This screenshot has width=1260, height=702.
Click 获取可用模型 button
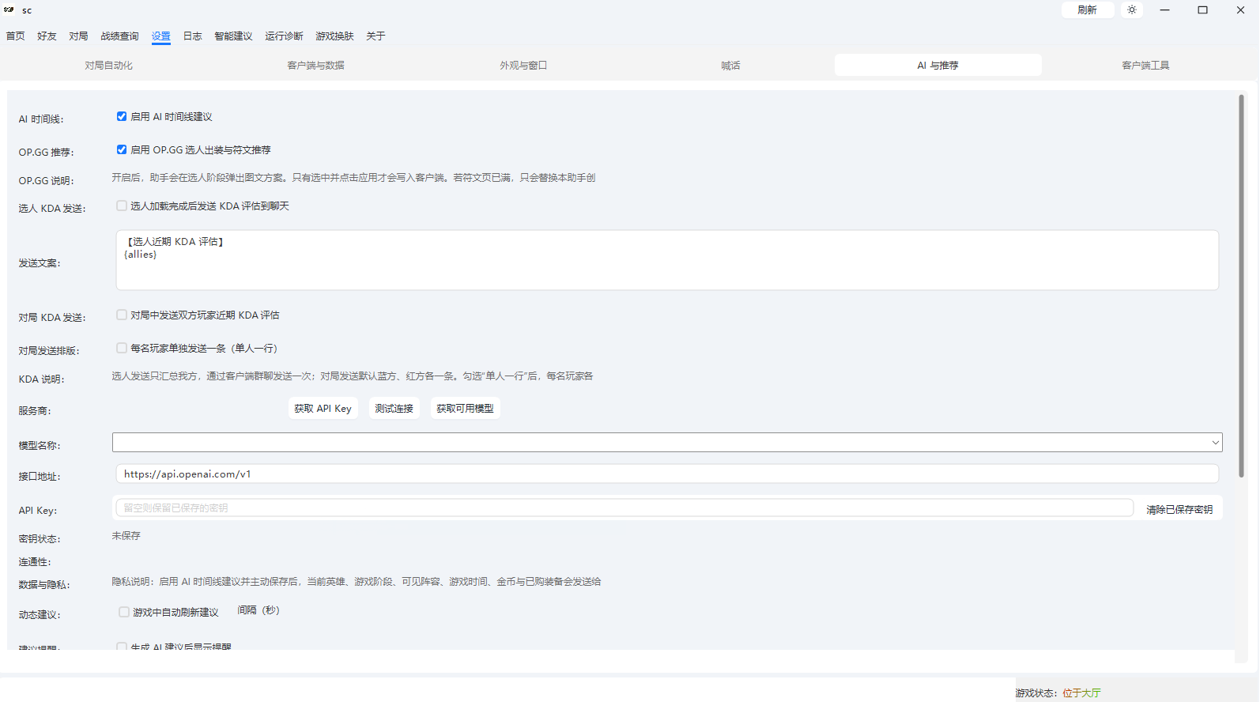pyautogui.click(x=465, y=409)
